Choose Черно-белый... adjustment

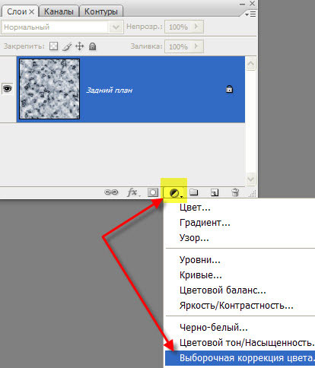(x=214, y=328)
